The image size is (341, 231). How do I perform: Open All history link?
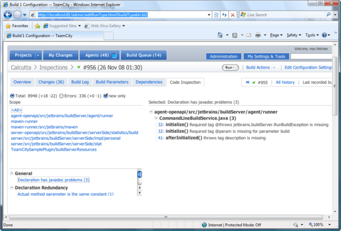coord(285,82)
